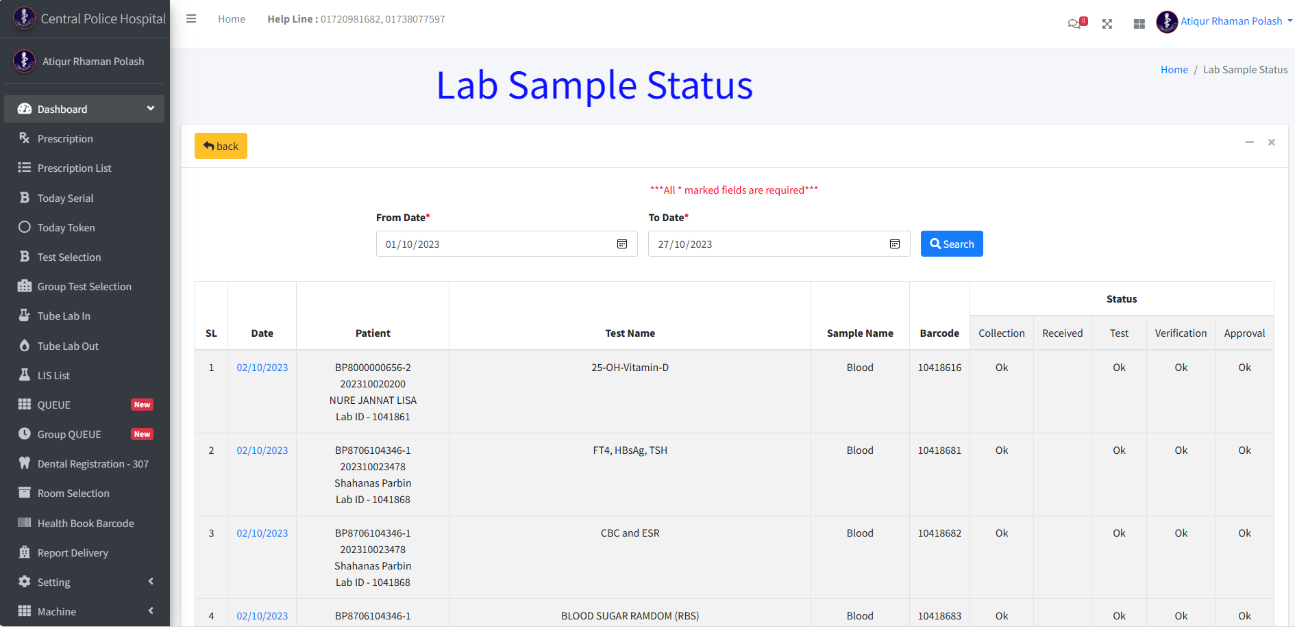Click the Report Delivery icon
This screenshot has height=627, width=1295.
[x=25, y=552]
